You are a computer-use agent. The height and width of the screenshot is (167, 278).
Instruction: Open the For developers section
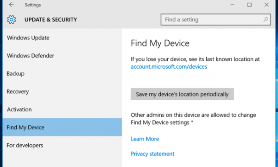coord(62,145)
